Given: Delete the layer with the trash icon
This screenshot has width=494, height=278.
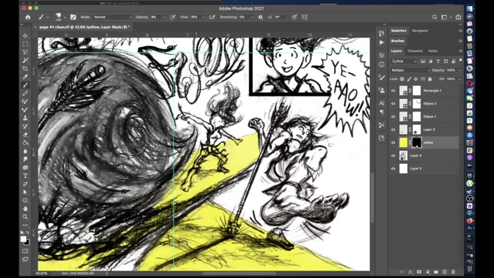Looking at the screenshot, I should pos(453,272).
